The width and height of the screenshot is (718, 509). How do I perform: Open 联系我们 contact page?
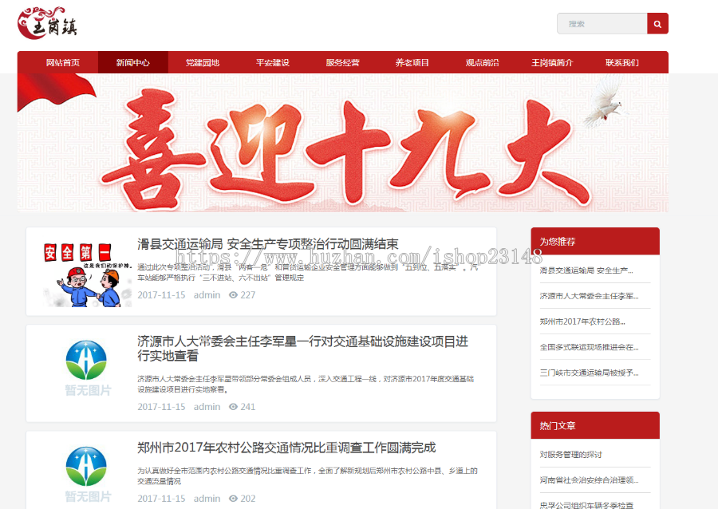[x=621, y=63]
